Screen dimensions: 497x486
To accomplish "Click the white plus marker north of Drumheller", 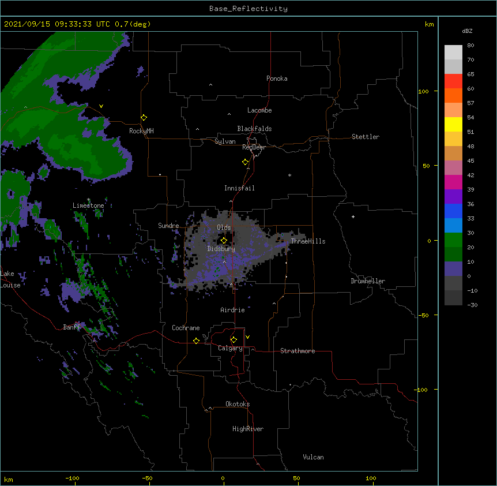I will 353,216.
